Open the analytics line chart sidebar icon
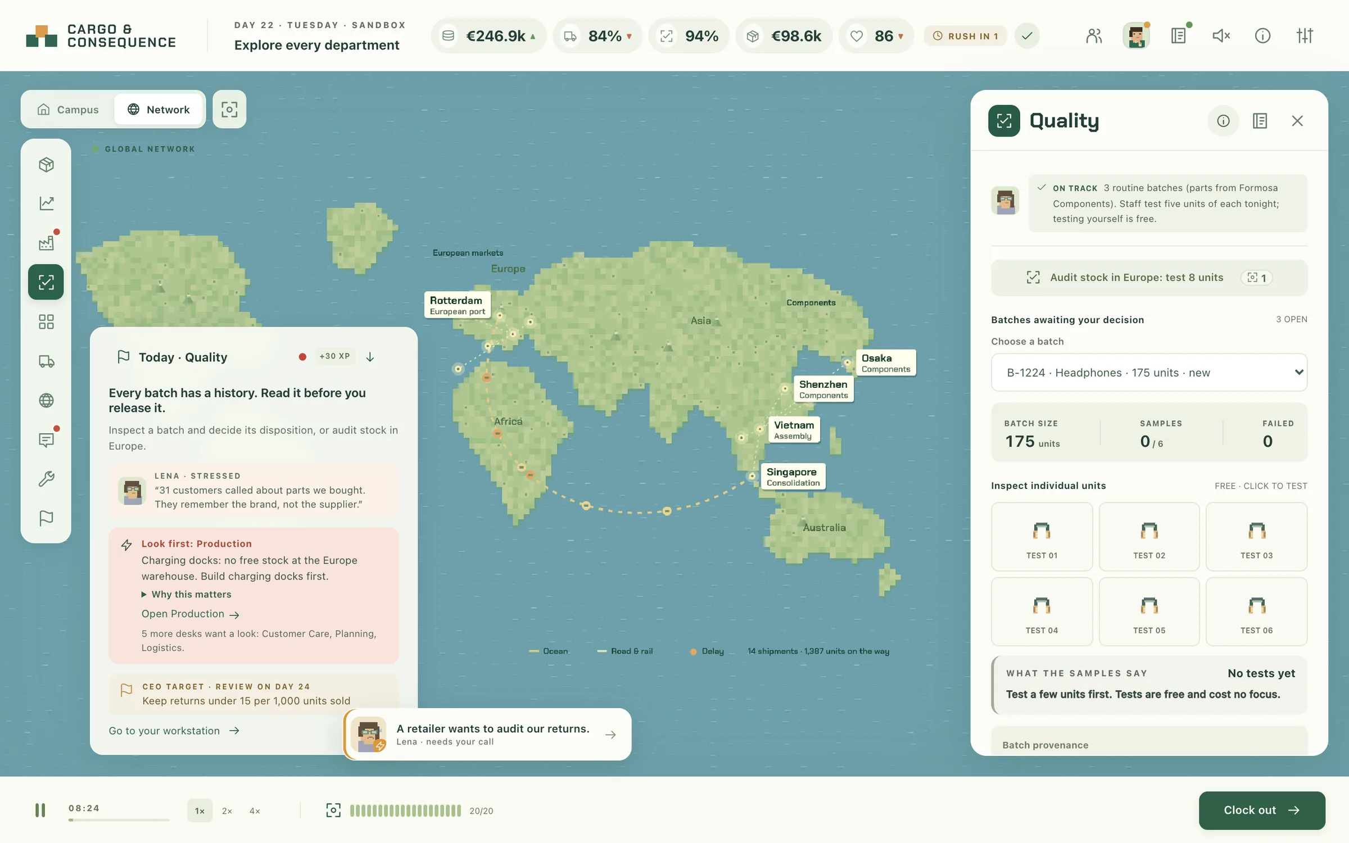This screenshot has width=1349, height=843. coord(46,203)
